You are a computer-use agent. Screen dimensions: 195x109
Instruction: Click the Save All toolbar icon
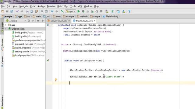pos(7,12)
